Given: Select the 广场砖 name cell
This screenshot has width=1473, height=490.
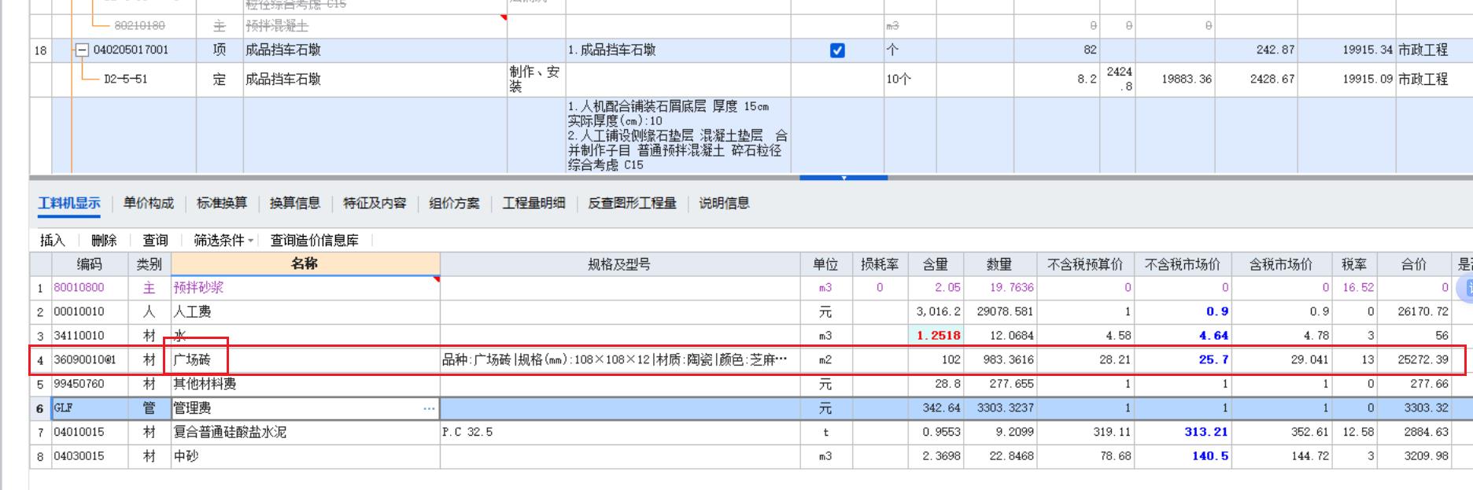Looking at the screenshot, I should click(305, 360).
